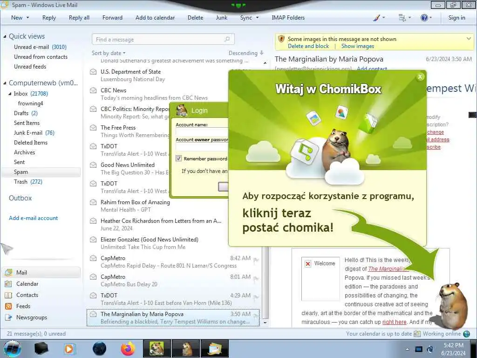Click Junk in the toolbar
This screenshot has height=358, width=477.
[221, 18]
